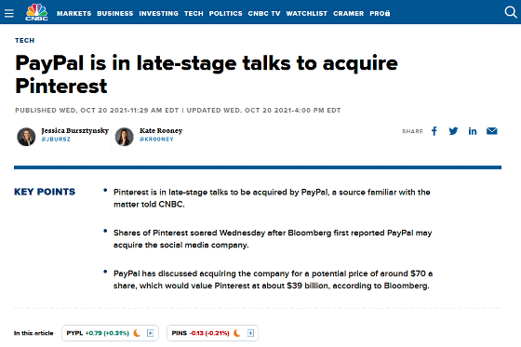Open the Investing menu
Image resolution: width=521 pixels, height=347 pixels.
click(x=158, y=14)
